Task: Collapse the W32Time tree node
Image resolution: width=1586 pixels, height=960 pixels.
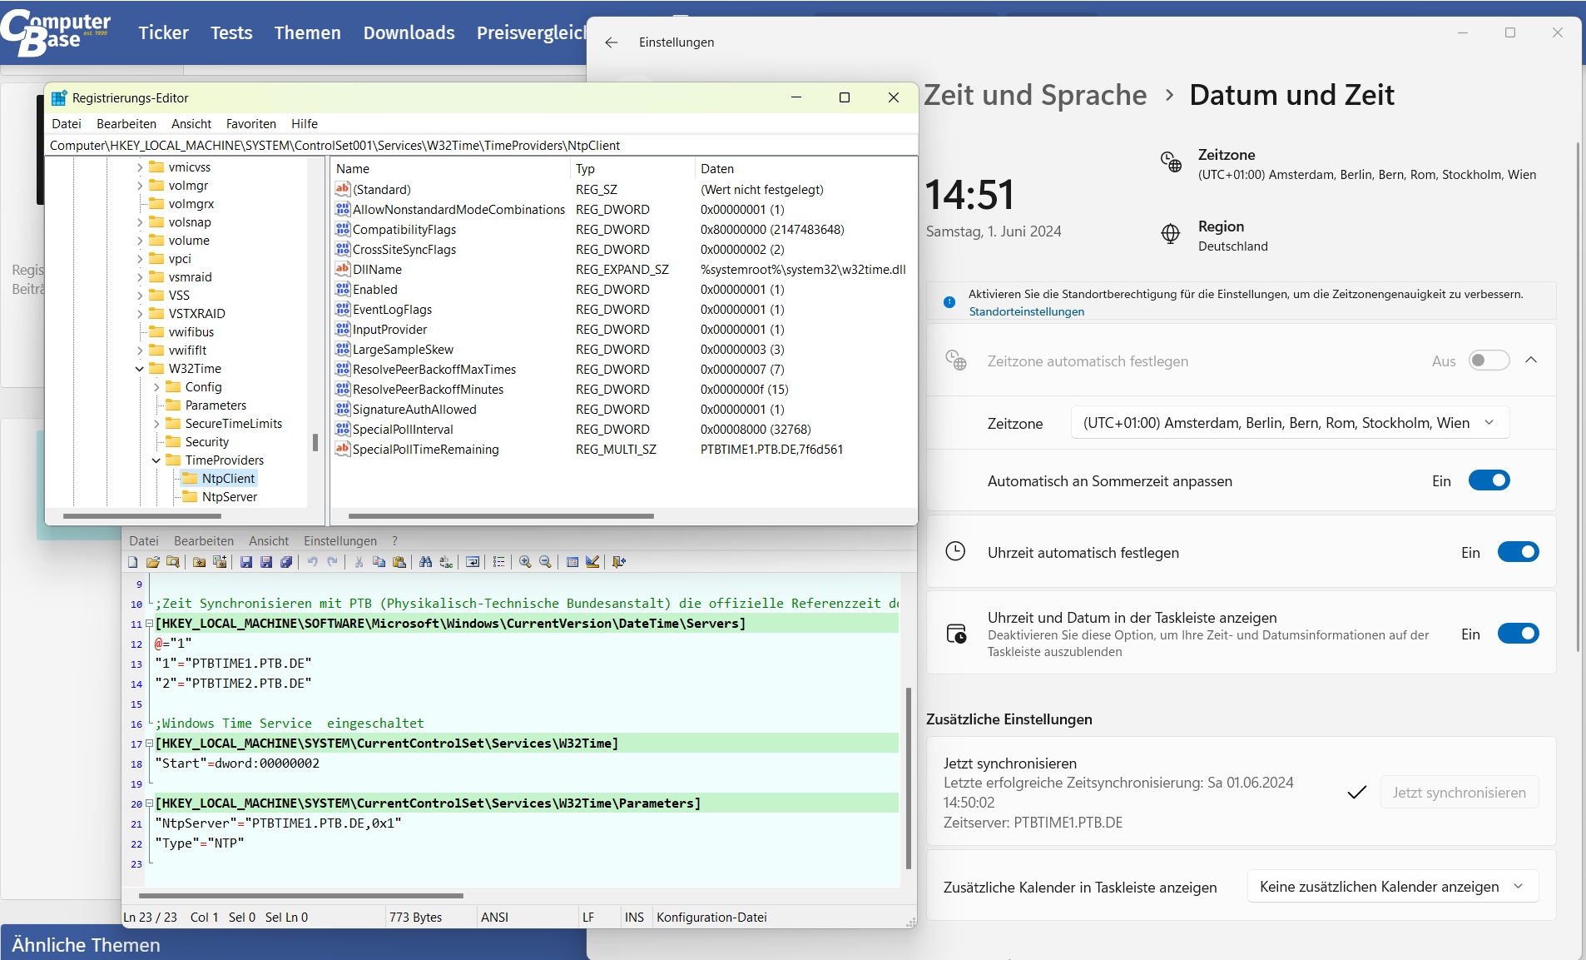Action: click(139, 369)
